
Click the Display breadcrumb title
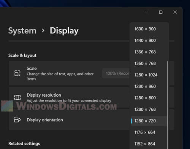[64, 31]
